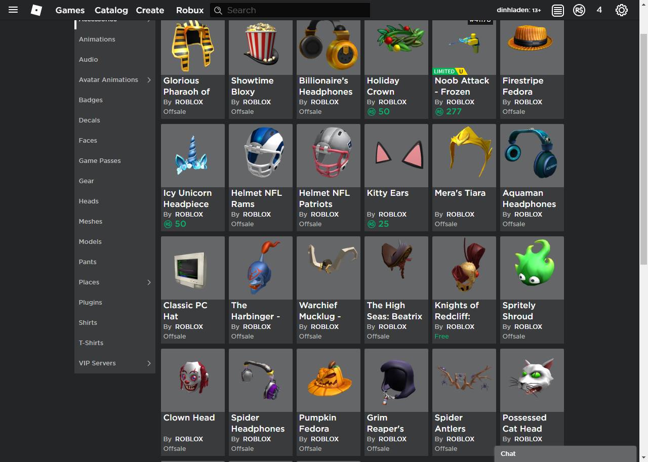
Task: Select the Pants category
Action: coord(88,262)
